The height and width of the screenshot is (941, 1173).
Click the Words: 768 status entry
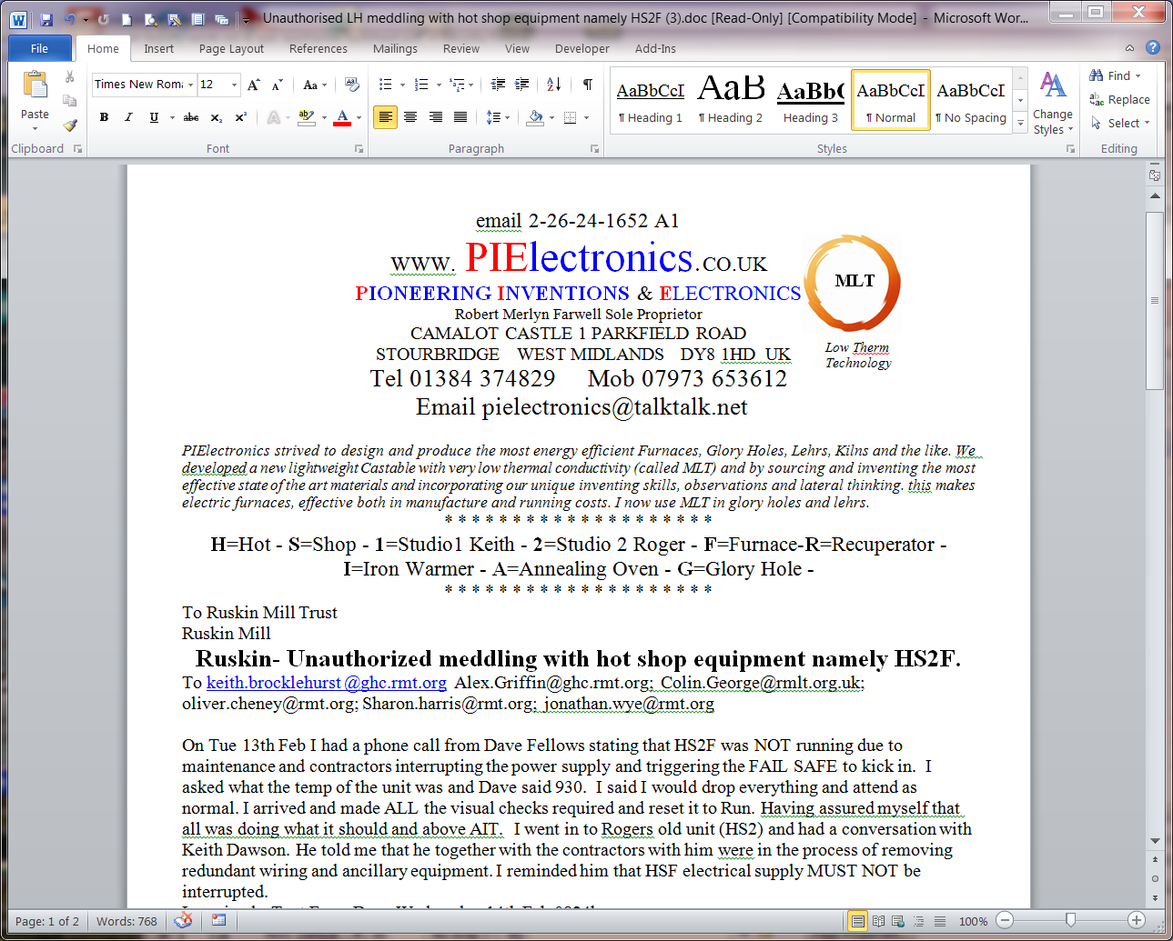point(126,921)
